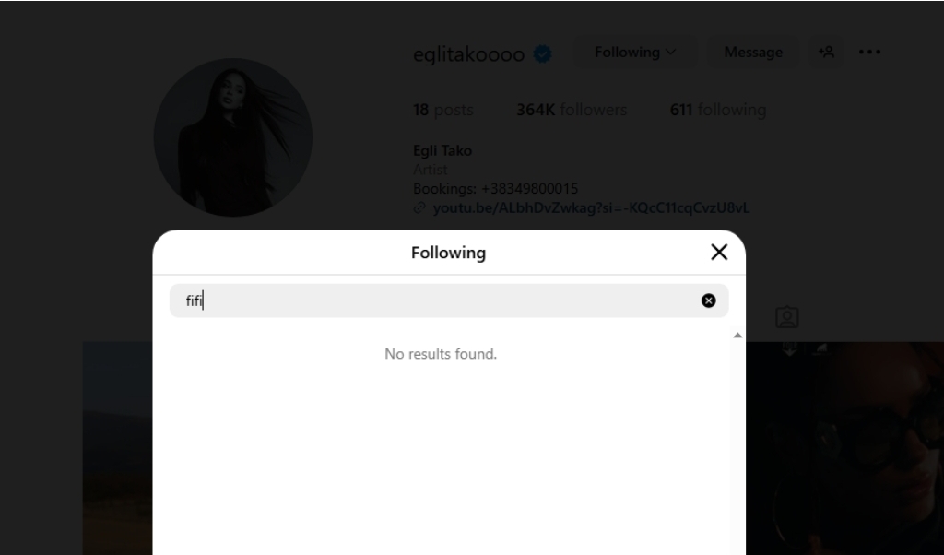Click the 18 posts count
944x555 pixels.
tap(442, 111)
